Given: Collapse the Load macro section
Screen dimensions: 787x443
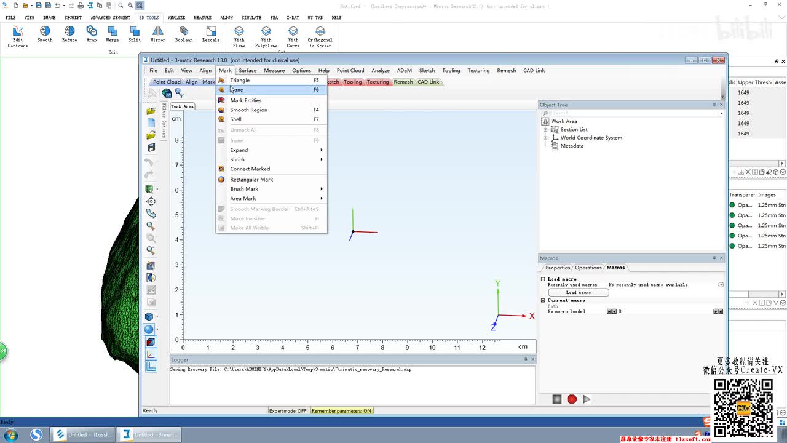Looking at the screenshot, I should (543, 279).
